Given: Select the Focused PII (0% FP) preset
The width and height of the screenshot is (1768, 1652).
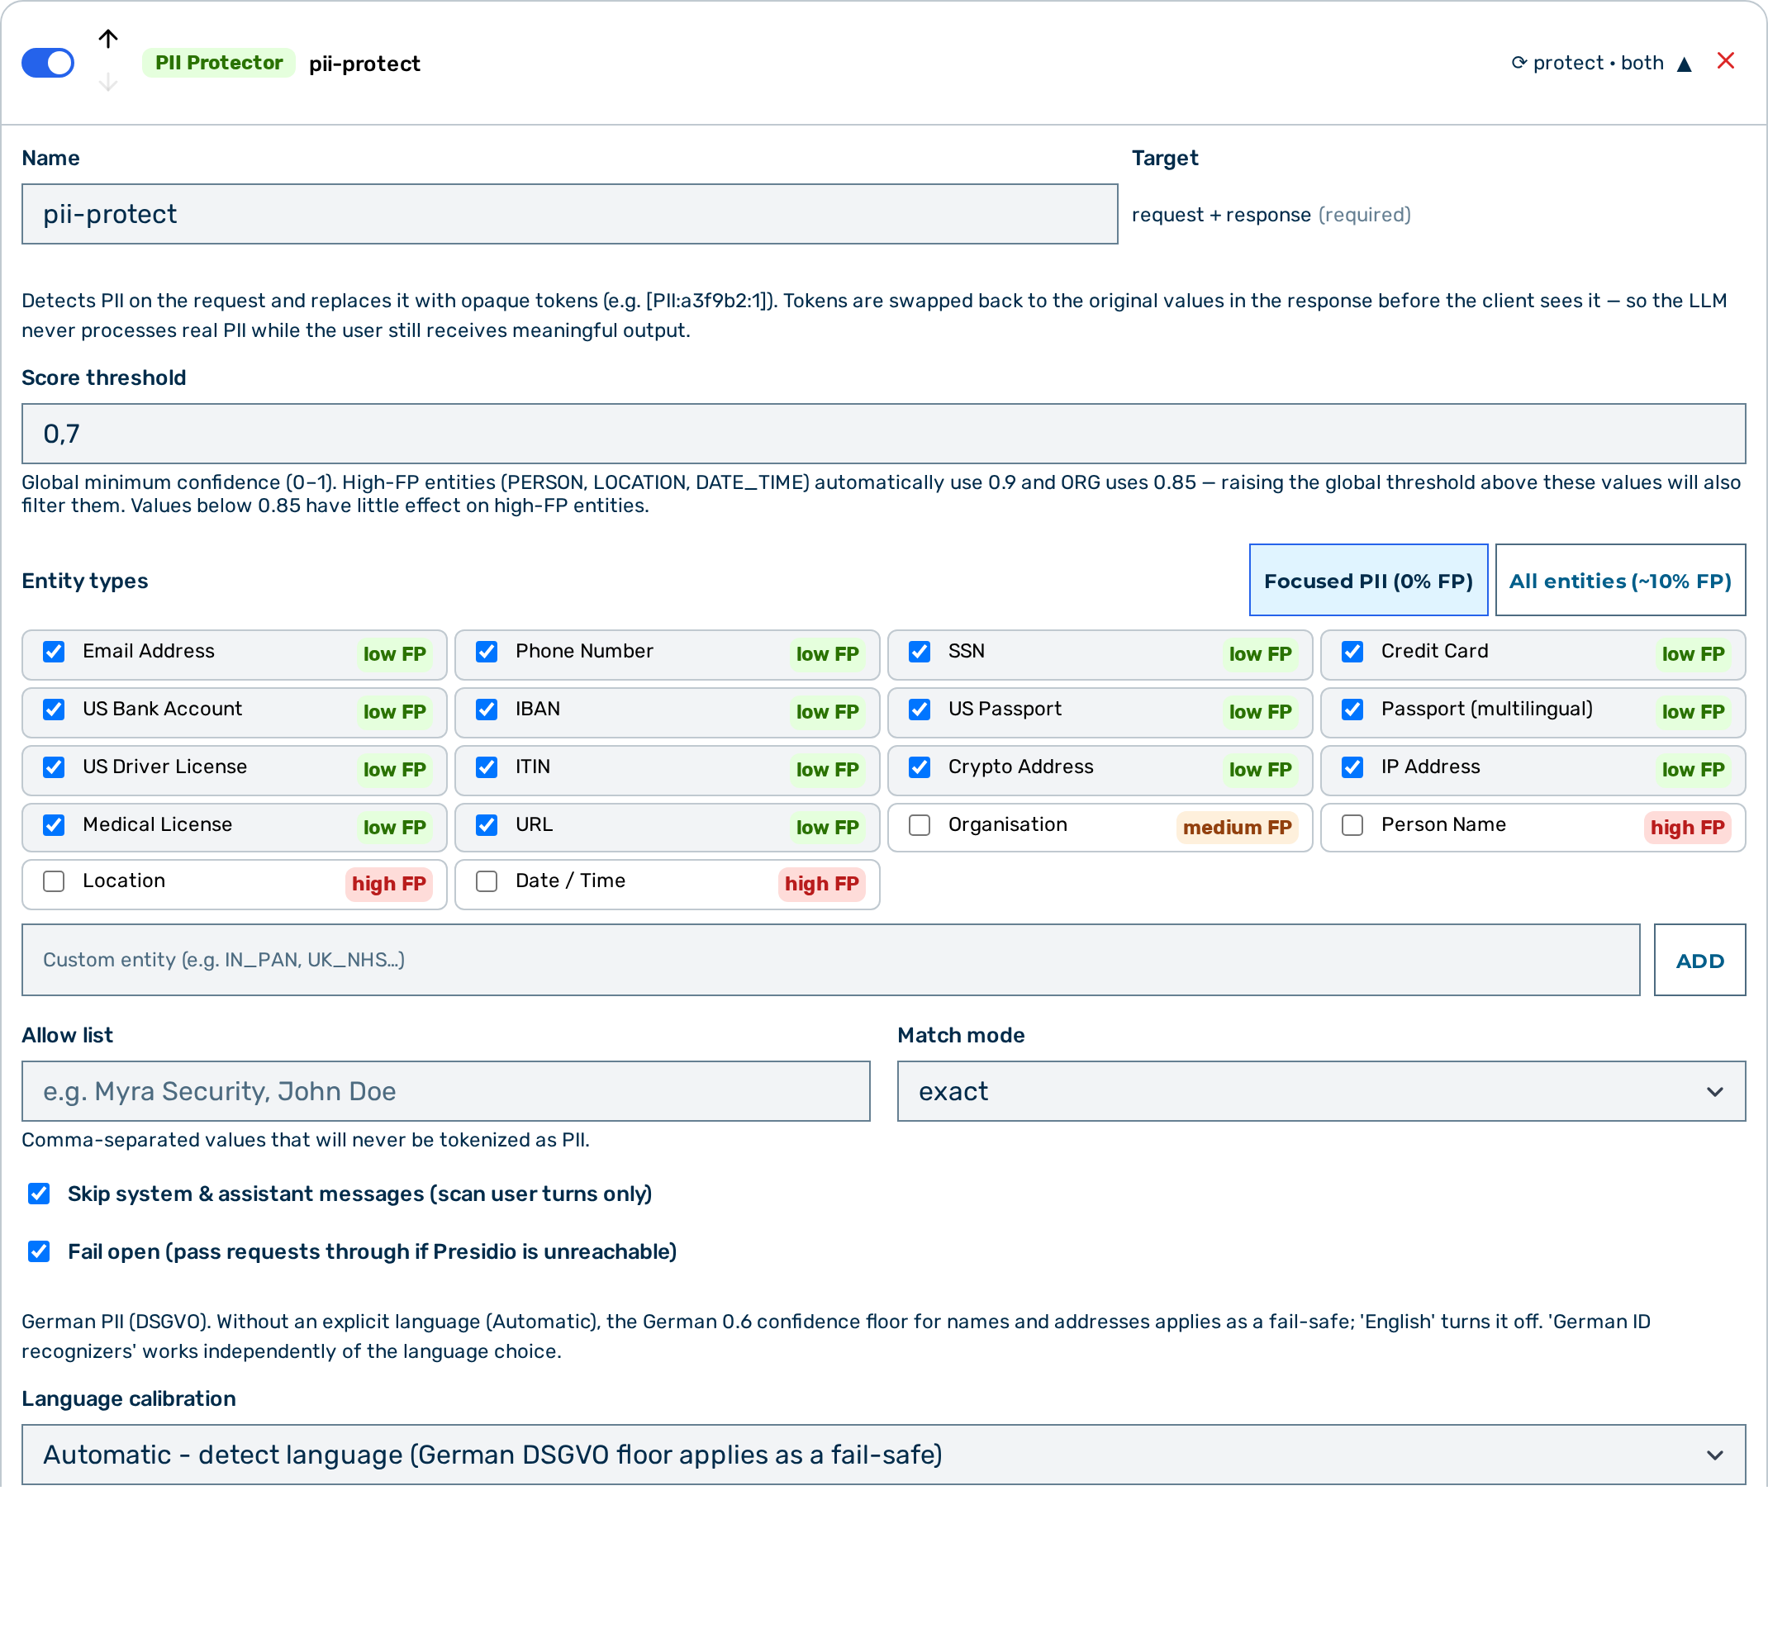Looking at the screenshot, I should 1368,581.
